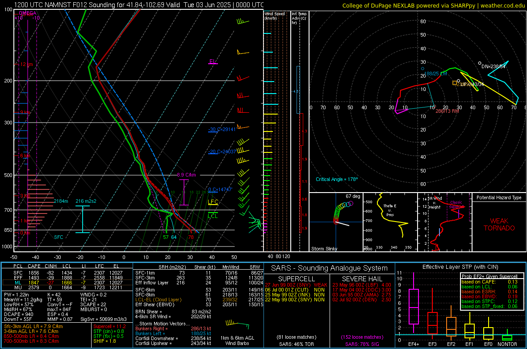527x349 pixels.
Task: Click the yellow LFC level marker
Action: 213,201
